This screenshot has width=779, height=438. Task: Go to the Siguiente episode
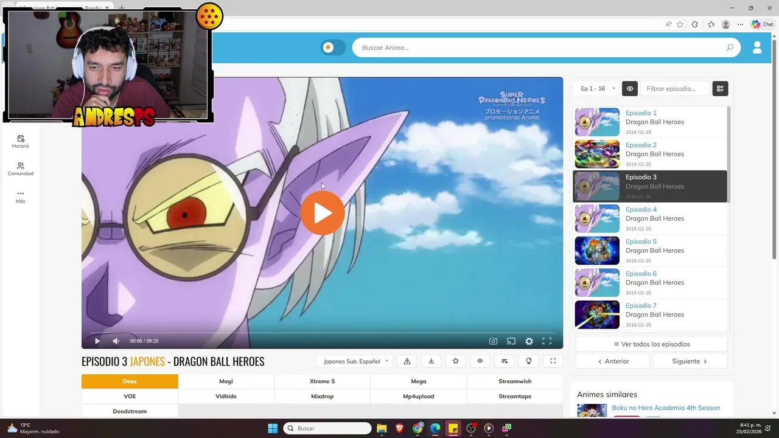pos(690,361)
